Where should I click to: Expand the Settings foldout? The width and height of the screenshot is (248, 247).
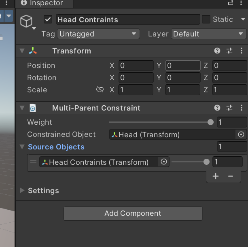(22, 190)
